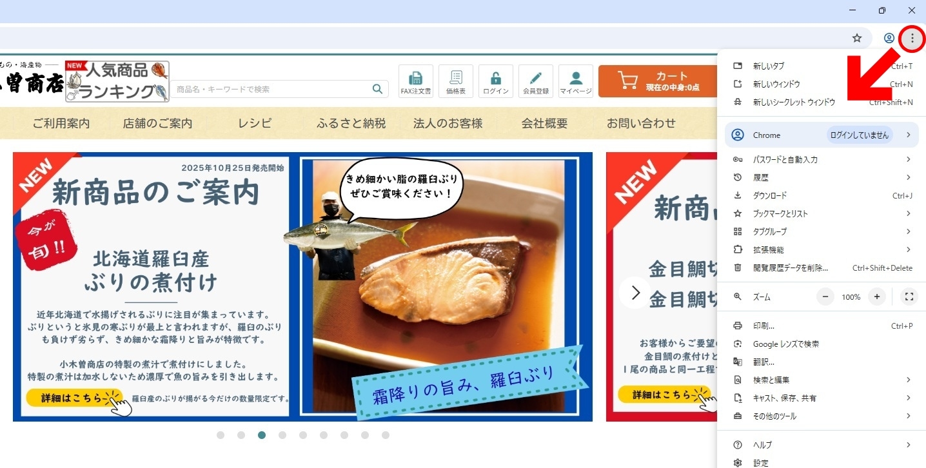Click the マイページ (My Page) icon
Image resolution: width=926 pixels, height=468 pixels.
pyautogui.click(x=575, y=81)
